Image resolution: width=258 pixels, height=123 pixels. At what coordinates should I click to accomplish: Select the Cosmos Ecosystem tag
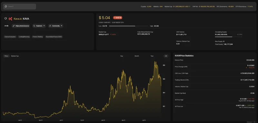(x=10, y=37)
